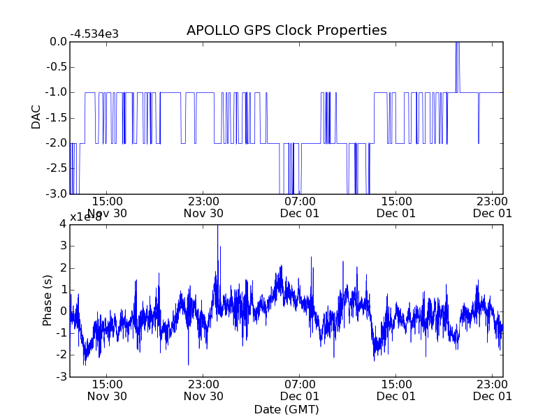Click the "-3.0" tick on the DAC axis
This screenshot has width=559, height=419.
pyautogui.click(x=57, y=194)
